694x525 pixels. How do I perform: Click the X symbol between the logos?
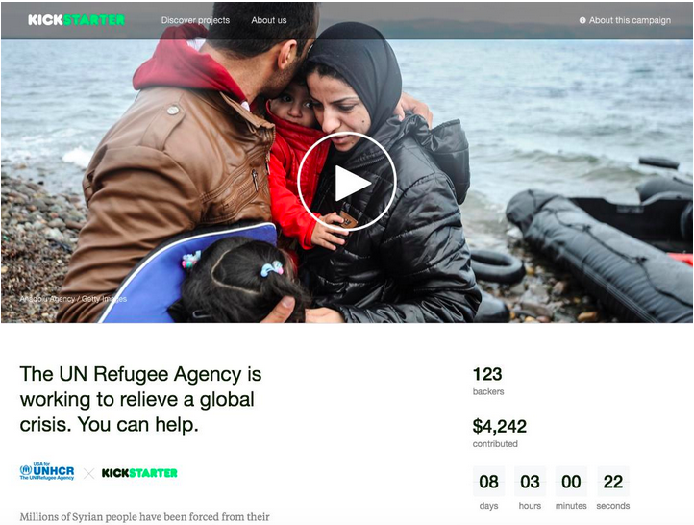coord(89,474)
